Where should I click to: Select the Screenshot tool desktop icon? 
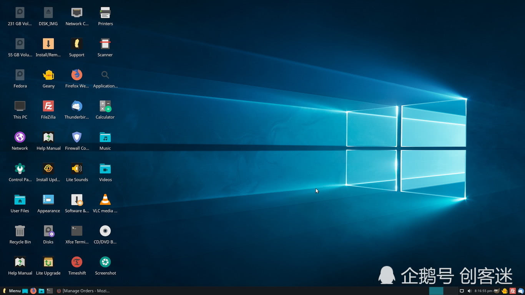pyautogui.click(x=105, y=262)
